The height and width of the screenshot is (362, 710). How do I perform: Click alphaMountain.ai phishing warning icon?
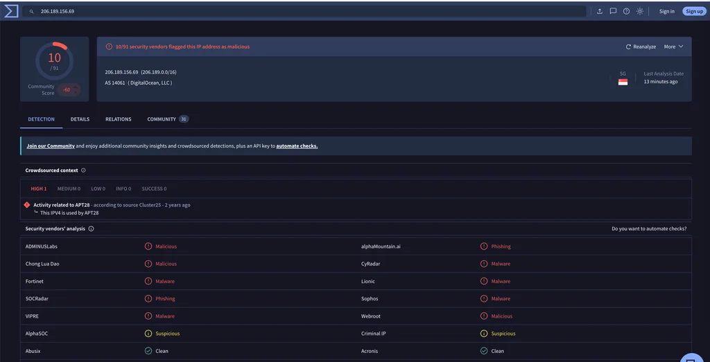click(x=484, y=246)
